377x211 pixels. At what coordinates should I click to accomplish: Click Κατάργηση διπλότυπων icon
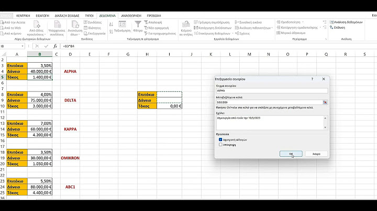(196, 28)
